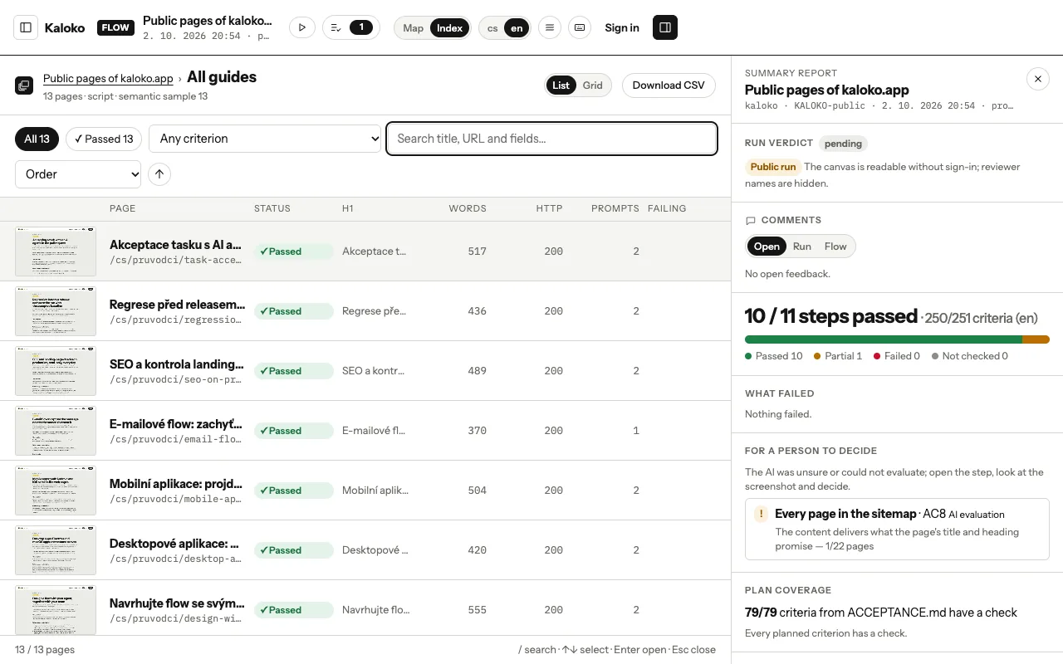
Task: Open the hamburger menu icon
Action: tap(549, 27)
